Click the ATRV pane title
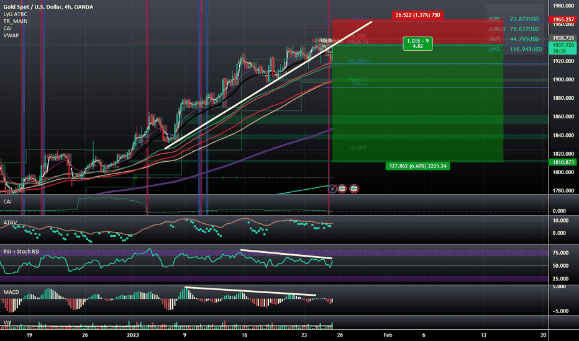 click(x=10, y=223)
